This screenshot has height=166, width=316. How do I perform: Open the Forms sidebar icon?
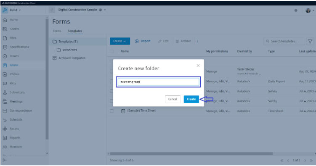(x=5, y=65)
